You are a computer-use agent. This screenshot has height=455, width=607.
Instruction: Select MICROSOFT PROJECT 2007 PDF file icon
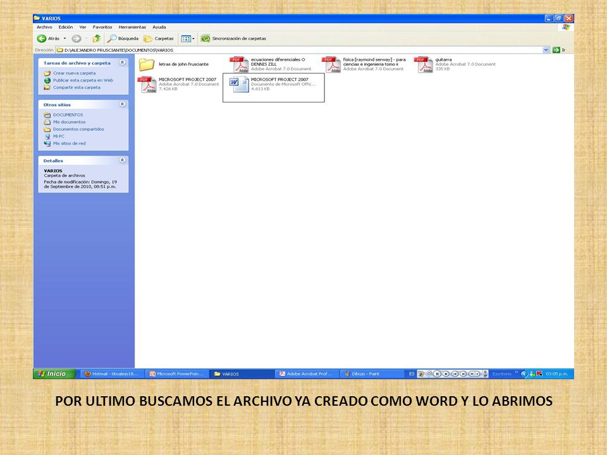[147, 85]
